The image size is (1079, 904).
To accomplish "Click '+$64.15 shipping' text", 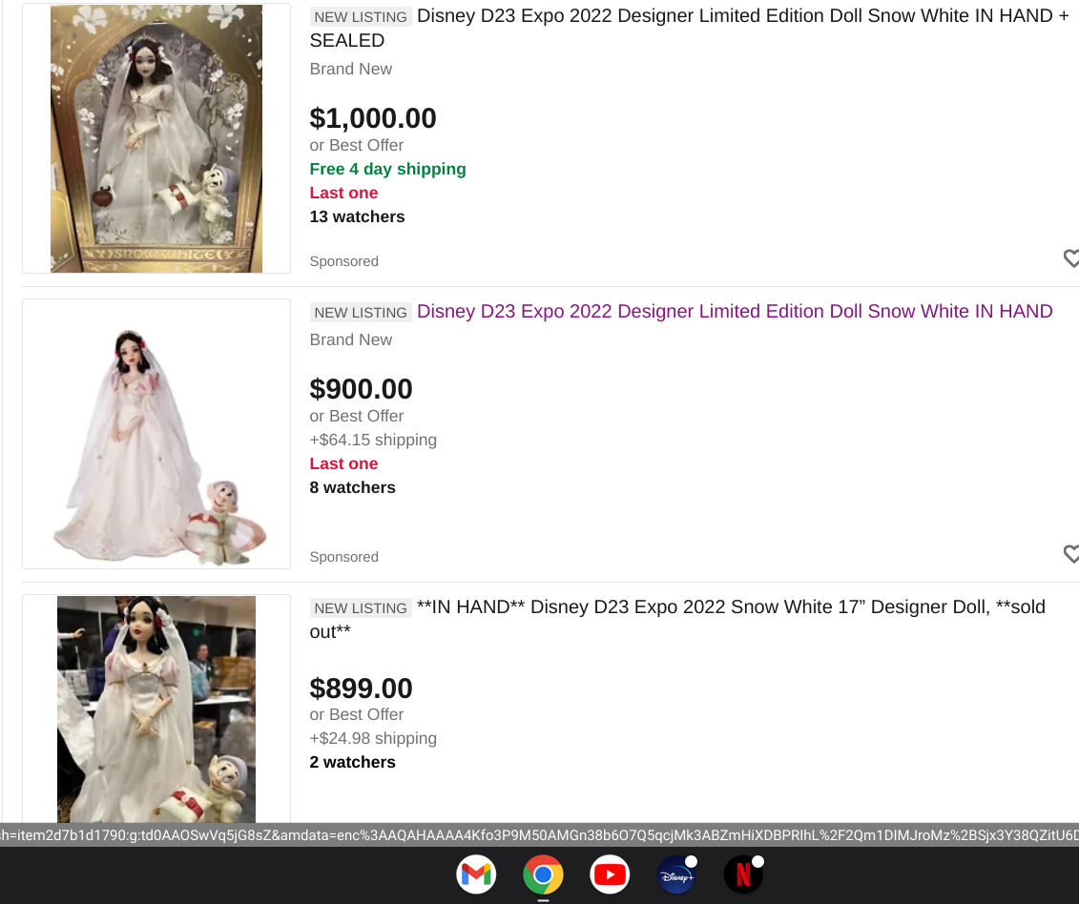I will tap(373, 440).
